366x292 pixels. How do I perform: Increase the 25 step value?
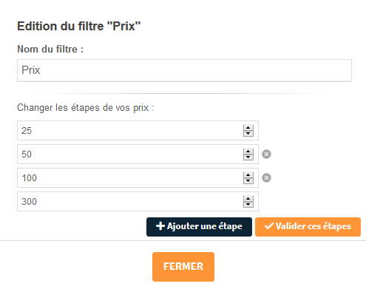[x=248, y=128]
